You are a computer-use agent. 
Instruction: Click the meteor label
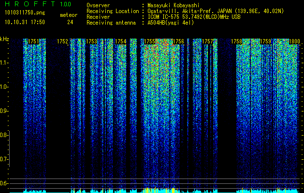(x=69, y=15)
